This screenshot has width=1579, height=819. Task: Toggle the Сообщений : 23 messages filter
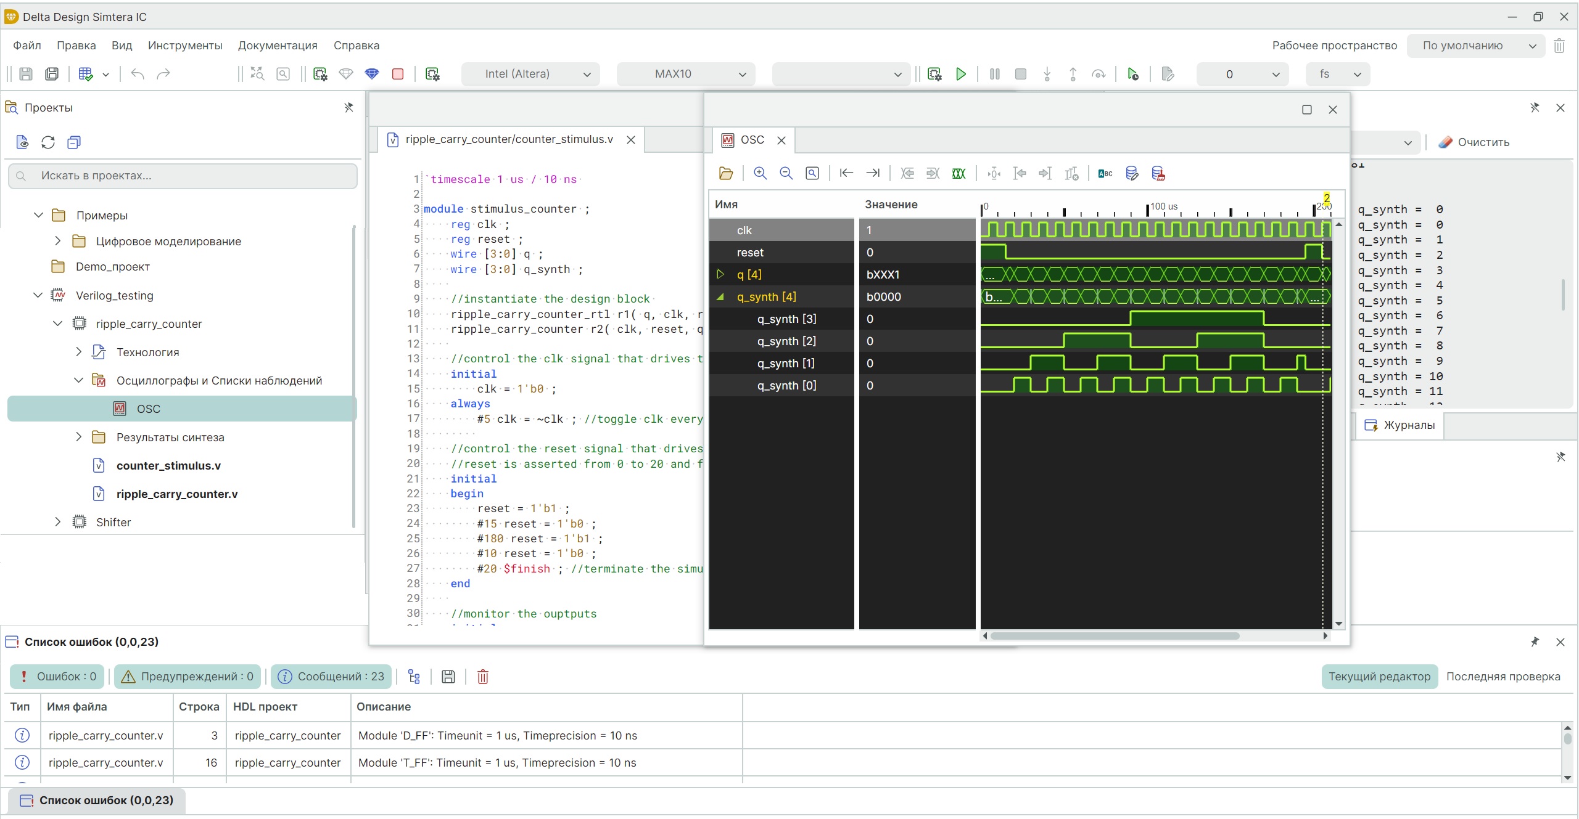tap(331, 677)
